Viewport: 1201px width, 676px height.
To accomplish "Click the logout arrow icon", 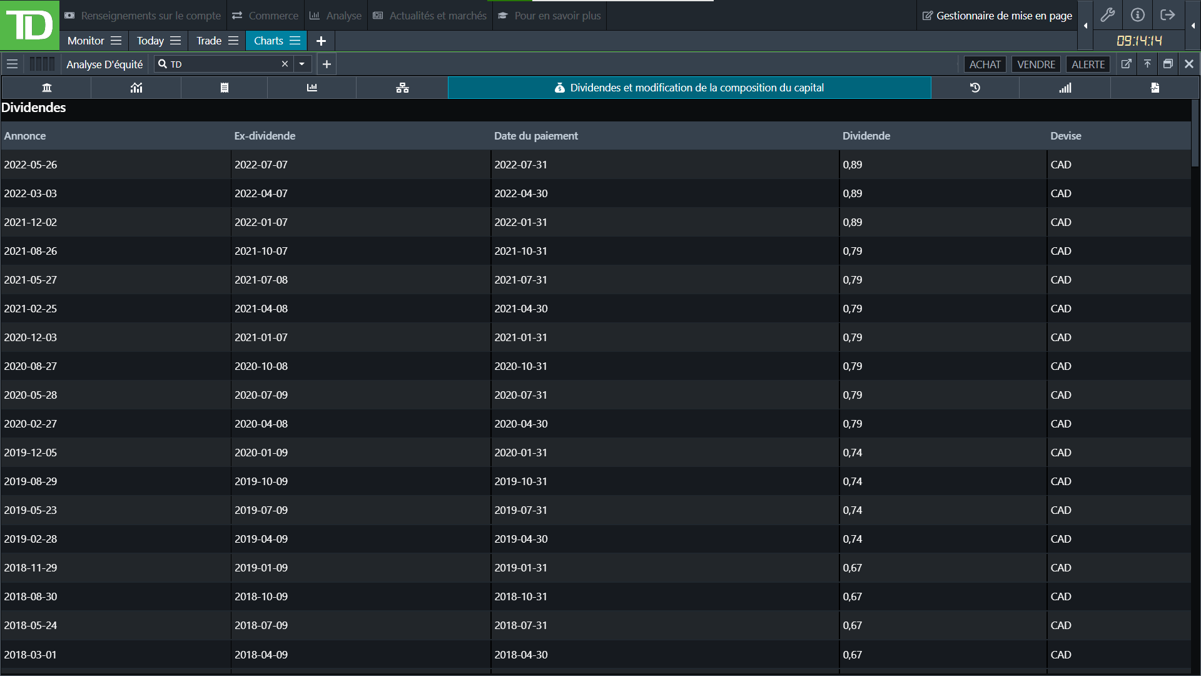I will click(x=1167, y=15).
